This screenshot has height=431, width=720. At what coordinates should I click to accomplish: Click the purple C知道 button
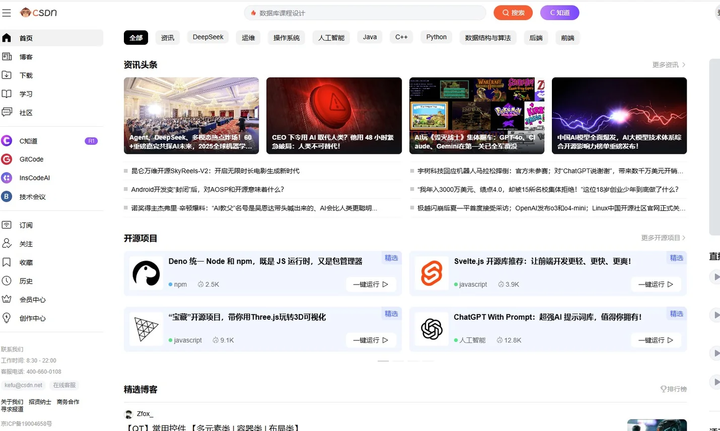559,13
